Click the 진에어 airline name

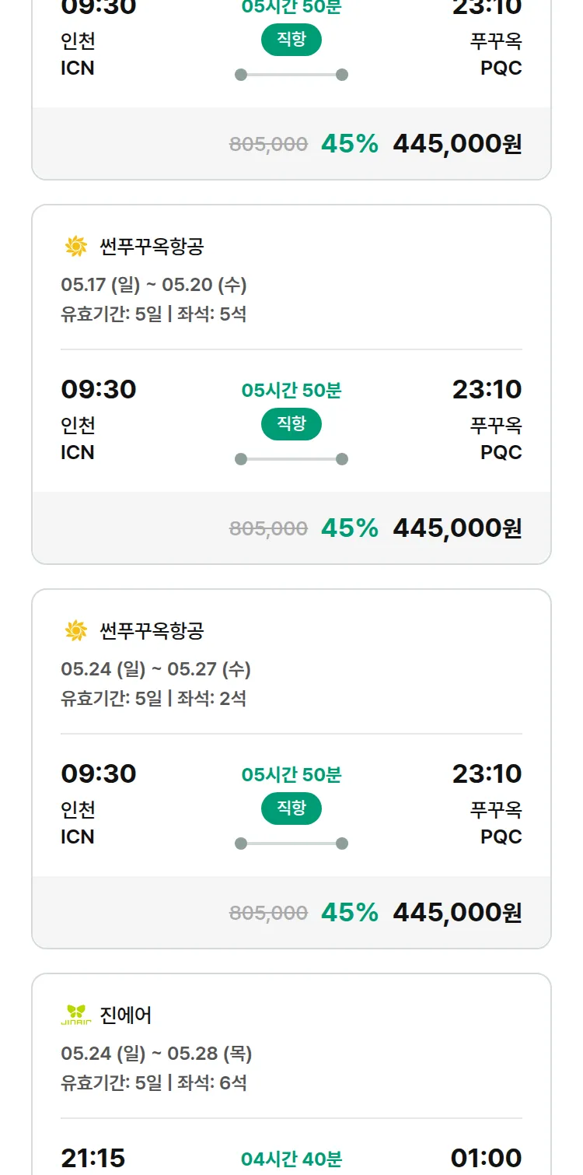(126, 1015)
